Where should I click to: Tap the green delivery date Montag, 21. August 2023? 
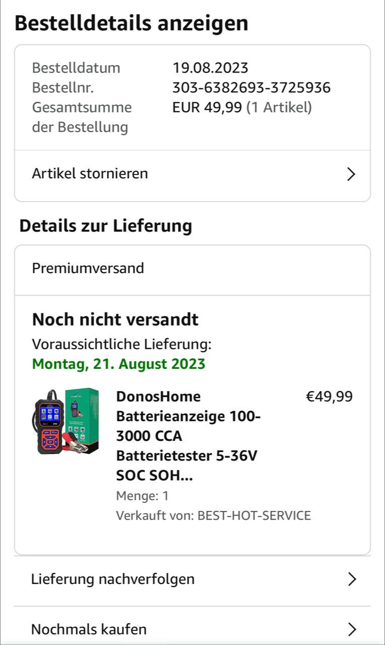119,364
